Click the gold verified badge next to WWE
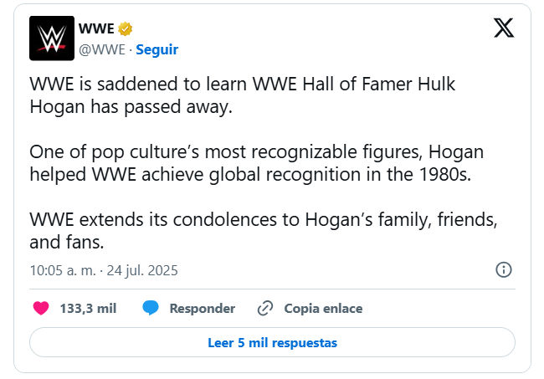 [126, 29]
